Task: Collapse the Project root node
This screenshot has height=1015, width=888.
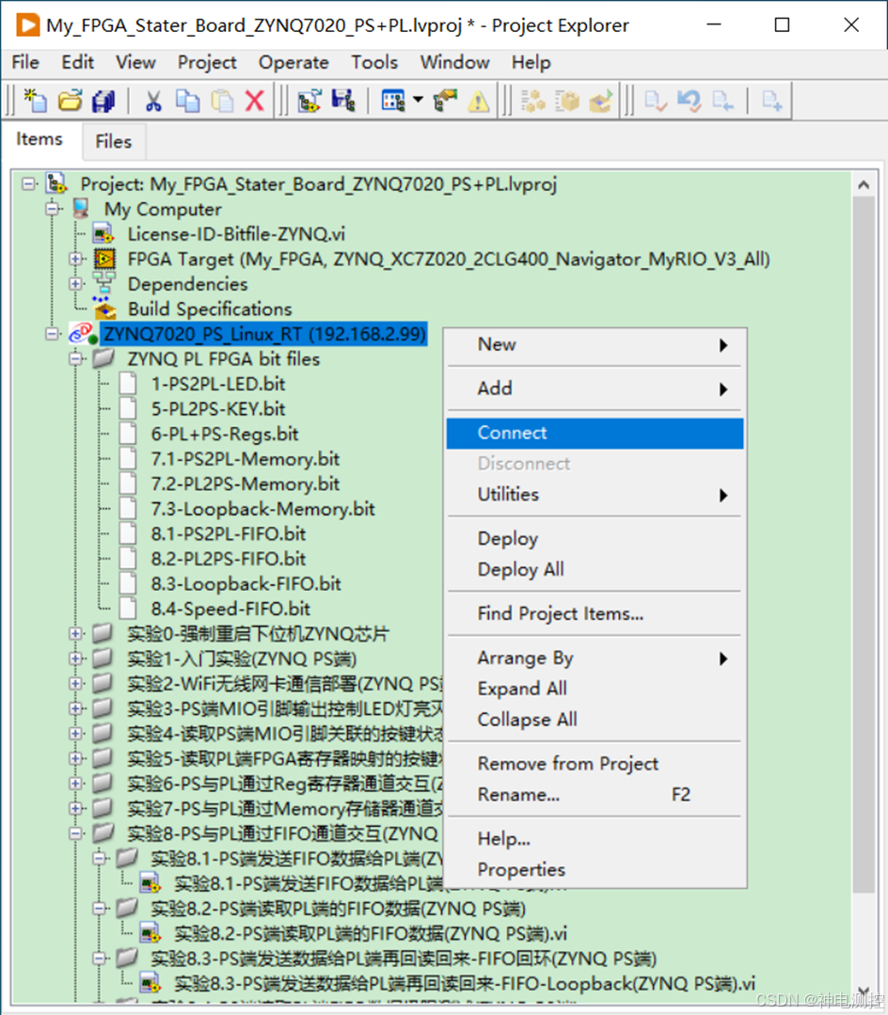Action: point(28,183)
